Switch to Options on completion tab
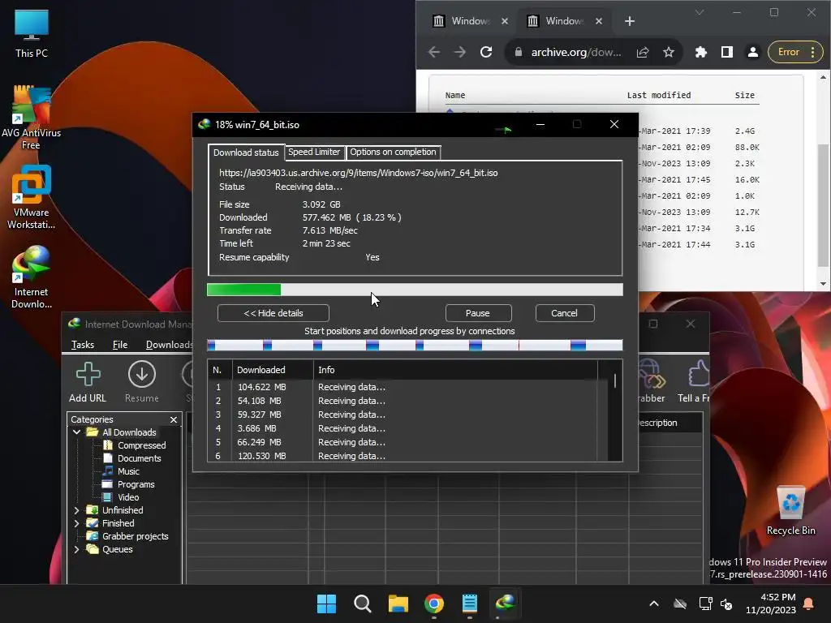The image size is (831, 623). click(393, 152)
